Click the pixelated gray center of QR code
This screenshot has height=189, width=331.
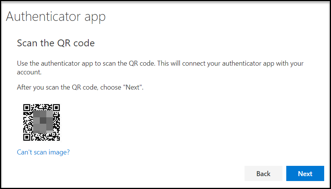[x=43, y=121]
